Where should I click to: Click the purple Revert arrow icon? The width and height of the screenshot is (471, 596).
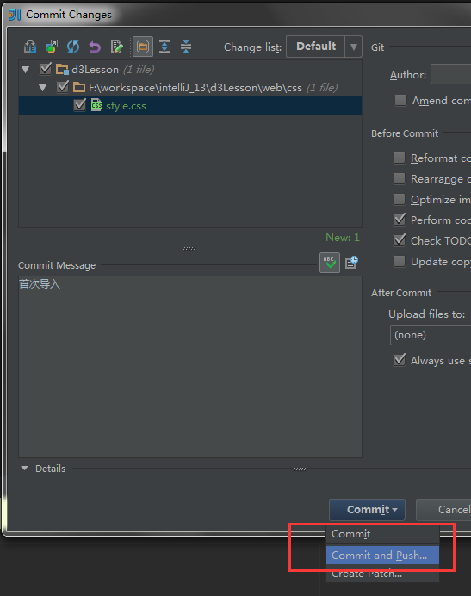point(95,47)
